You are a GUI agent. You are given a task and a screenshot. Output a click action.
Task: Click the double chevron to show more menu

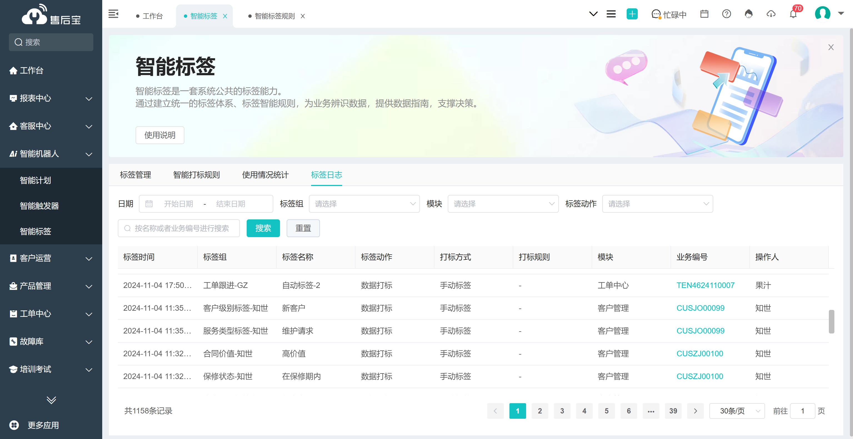51,400
